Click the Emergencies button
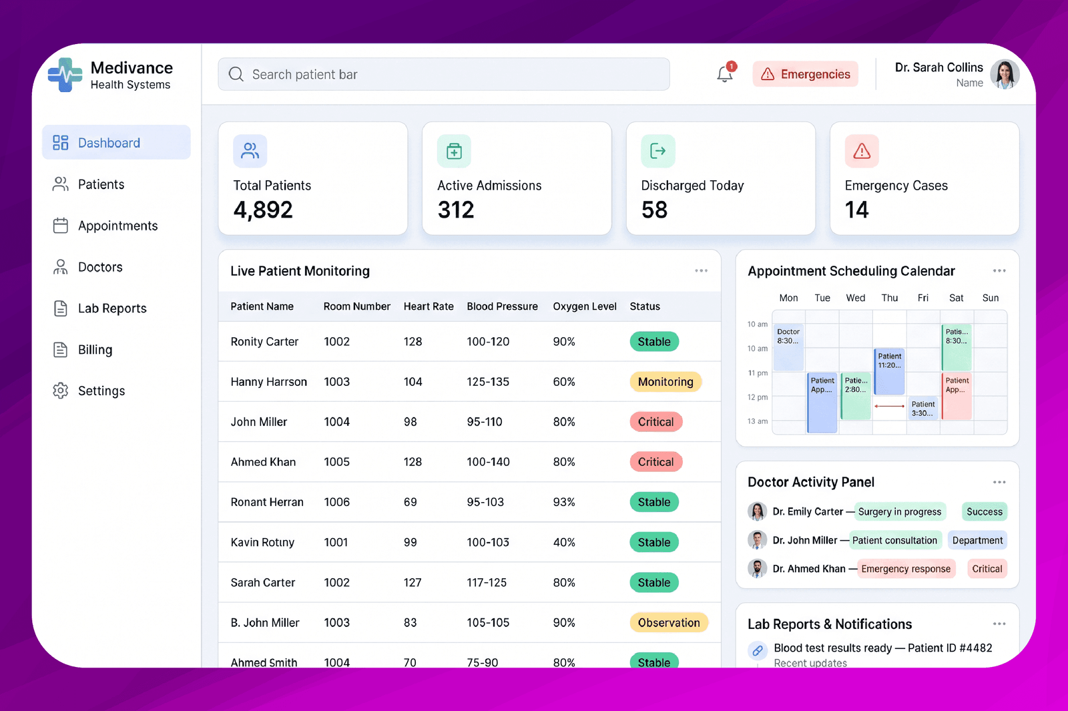The height and width of the screenshot is (711, 1068). click(x=806, y=74)
